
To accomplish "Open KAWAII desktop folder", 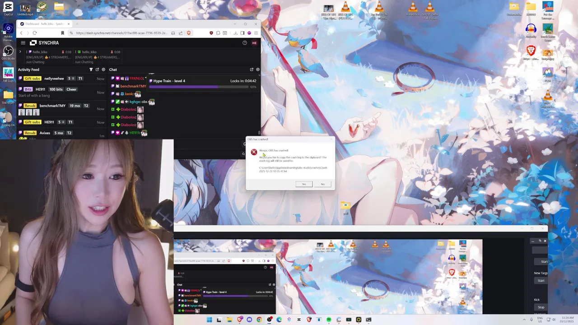I will click(x=531, y=9).
